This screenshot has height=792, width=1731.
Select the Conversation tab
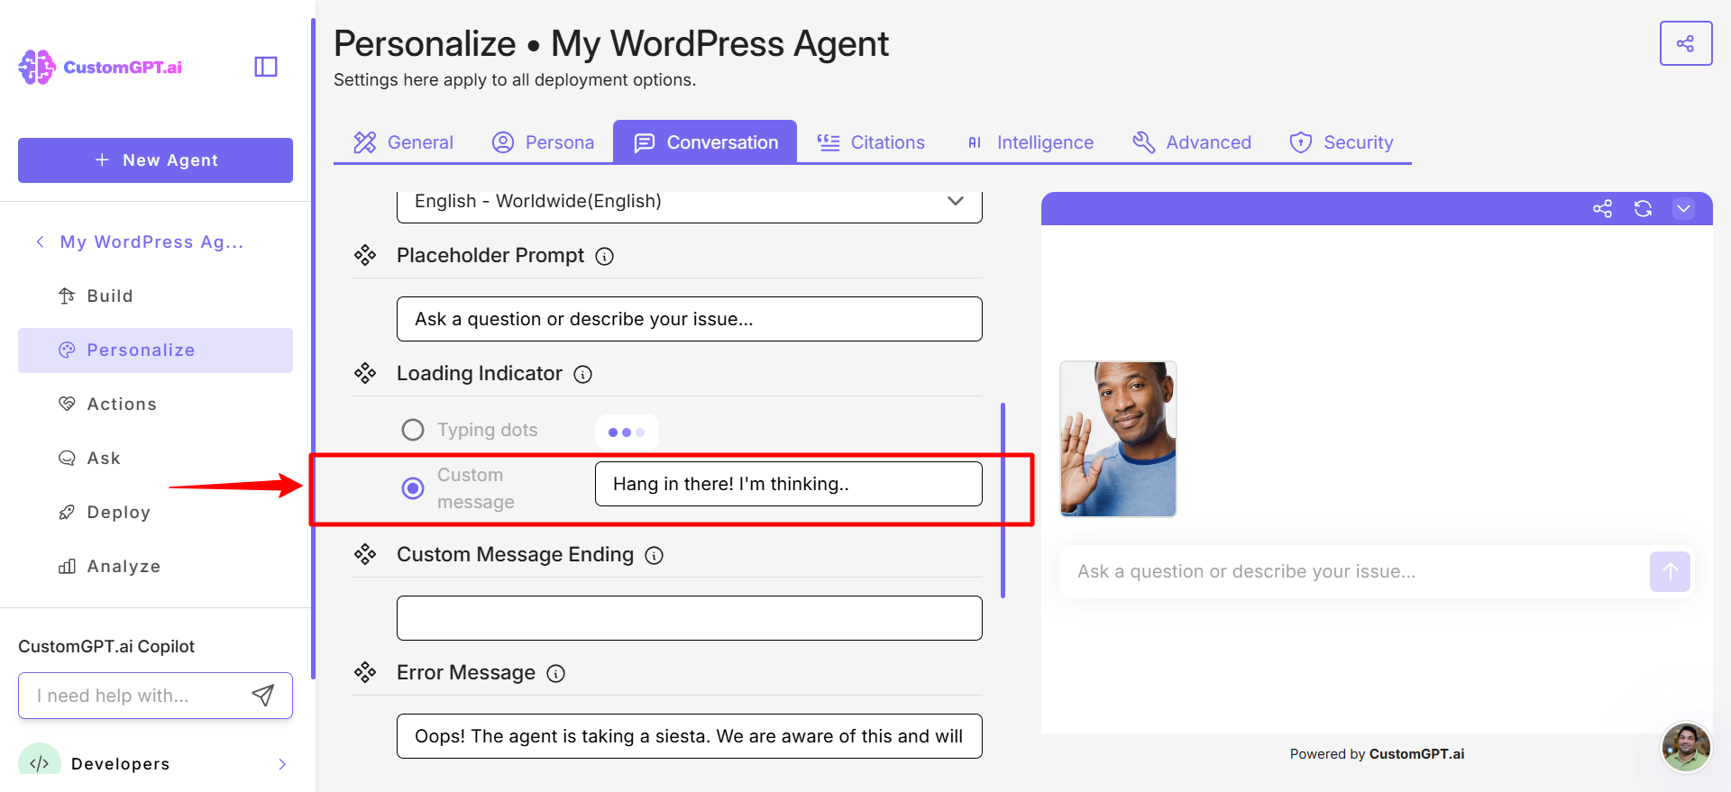point(705,142)
